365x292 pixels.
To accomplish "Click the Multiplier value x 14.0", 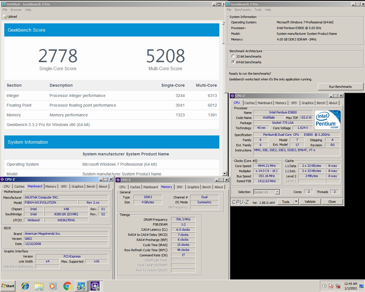I will click(x=267, y=171).
